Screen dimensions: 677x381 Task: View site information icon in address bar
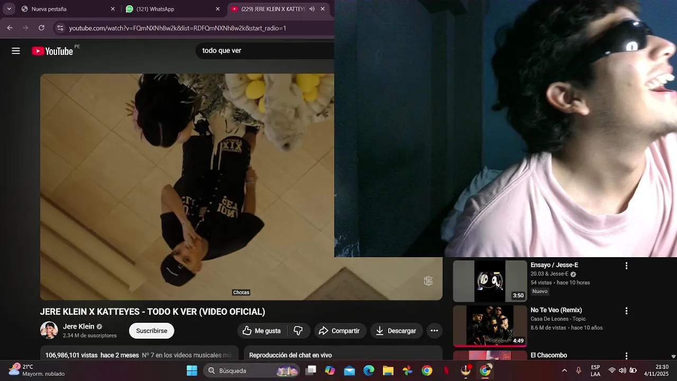pyautogui.click(x=60, y=28)
